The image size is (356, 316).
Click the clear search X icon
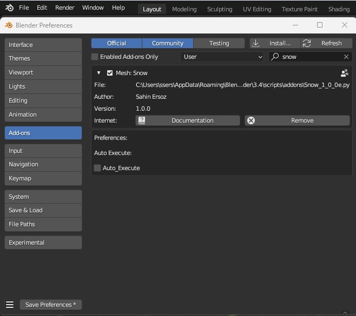tap(346, 57)
